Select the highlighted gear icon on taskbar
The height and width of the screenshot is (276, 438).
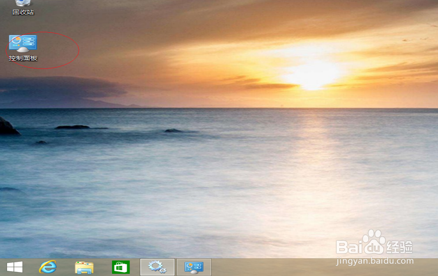157,267
